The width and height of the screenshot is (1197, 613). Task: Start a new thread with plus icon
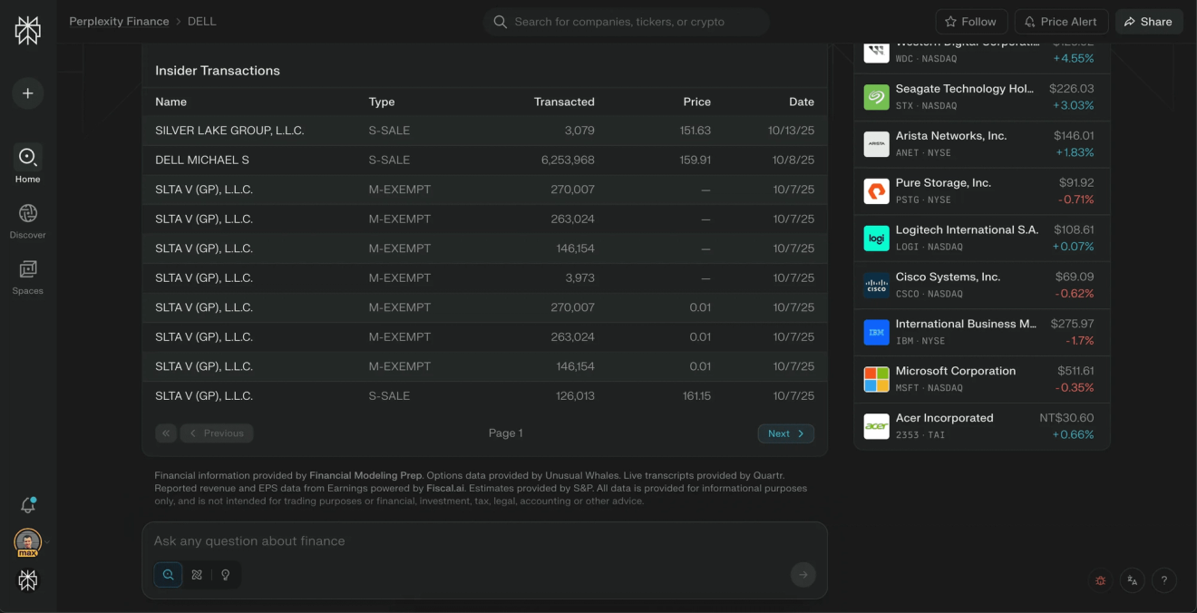tap(28, 93)
